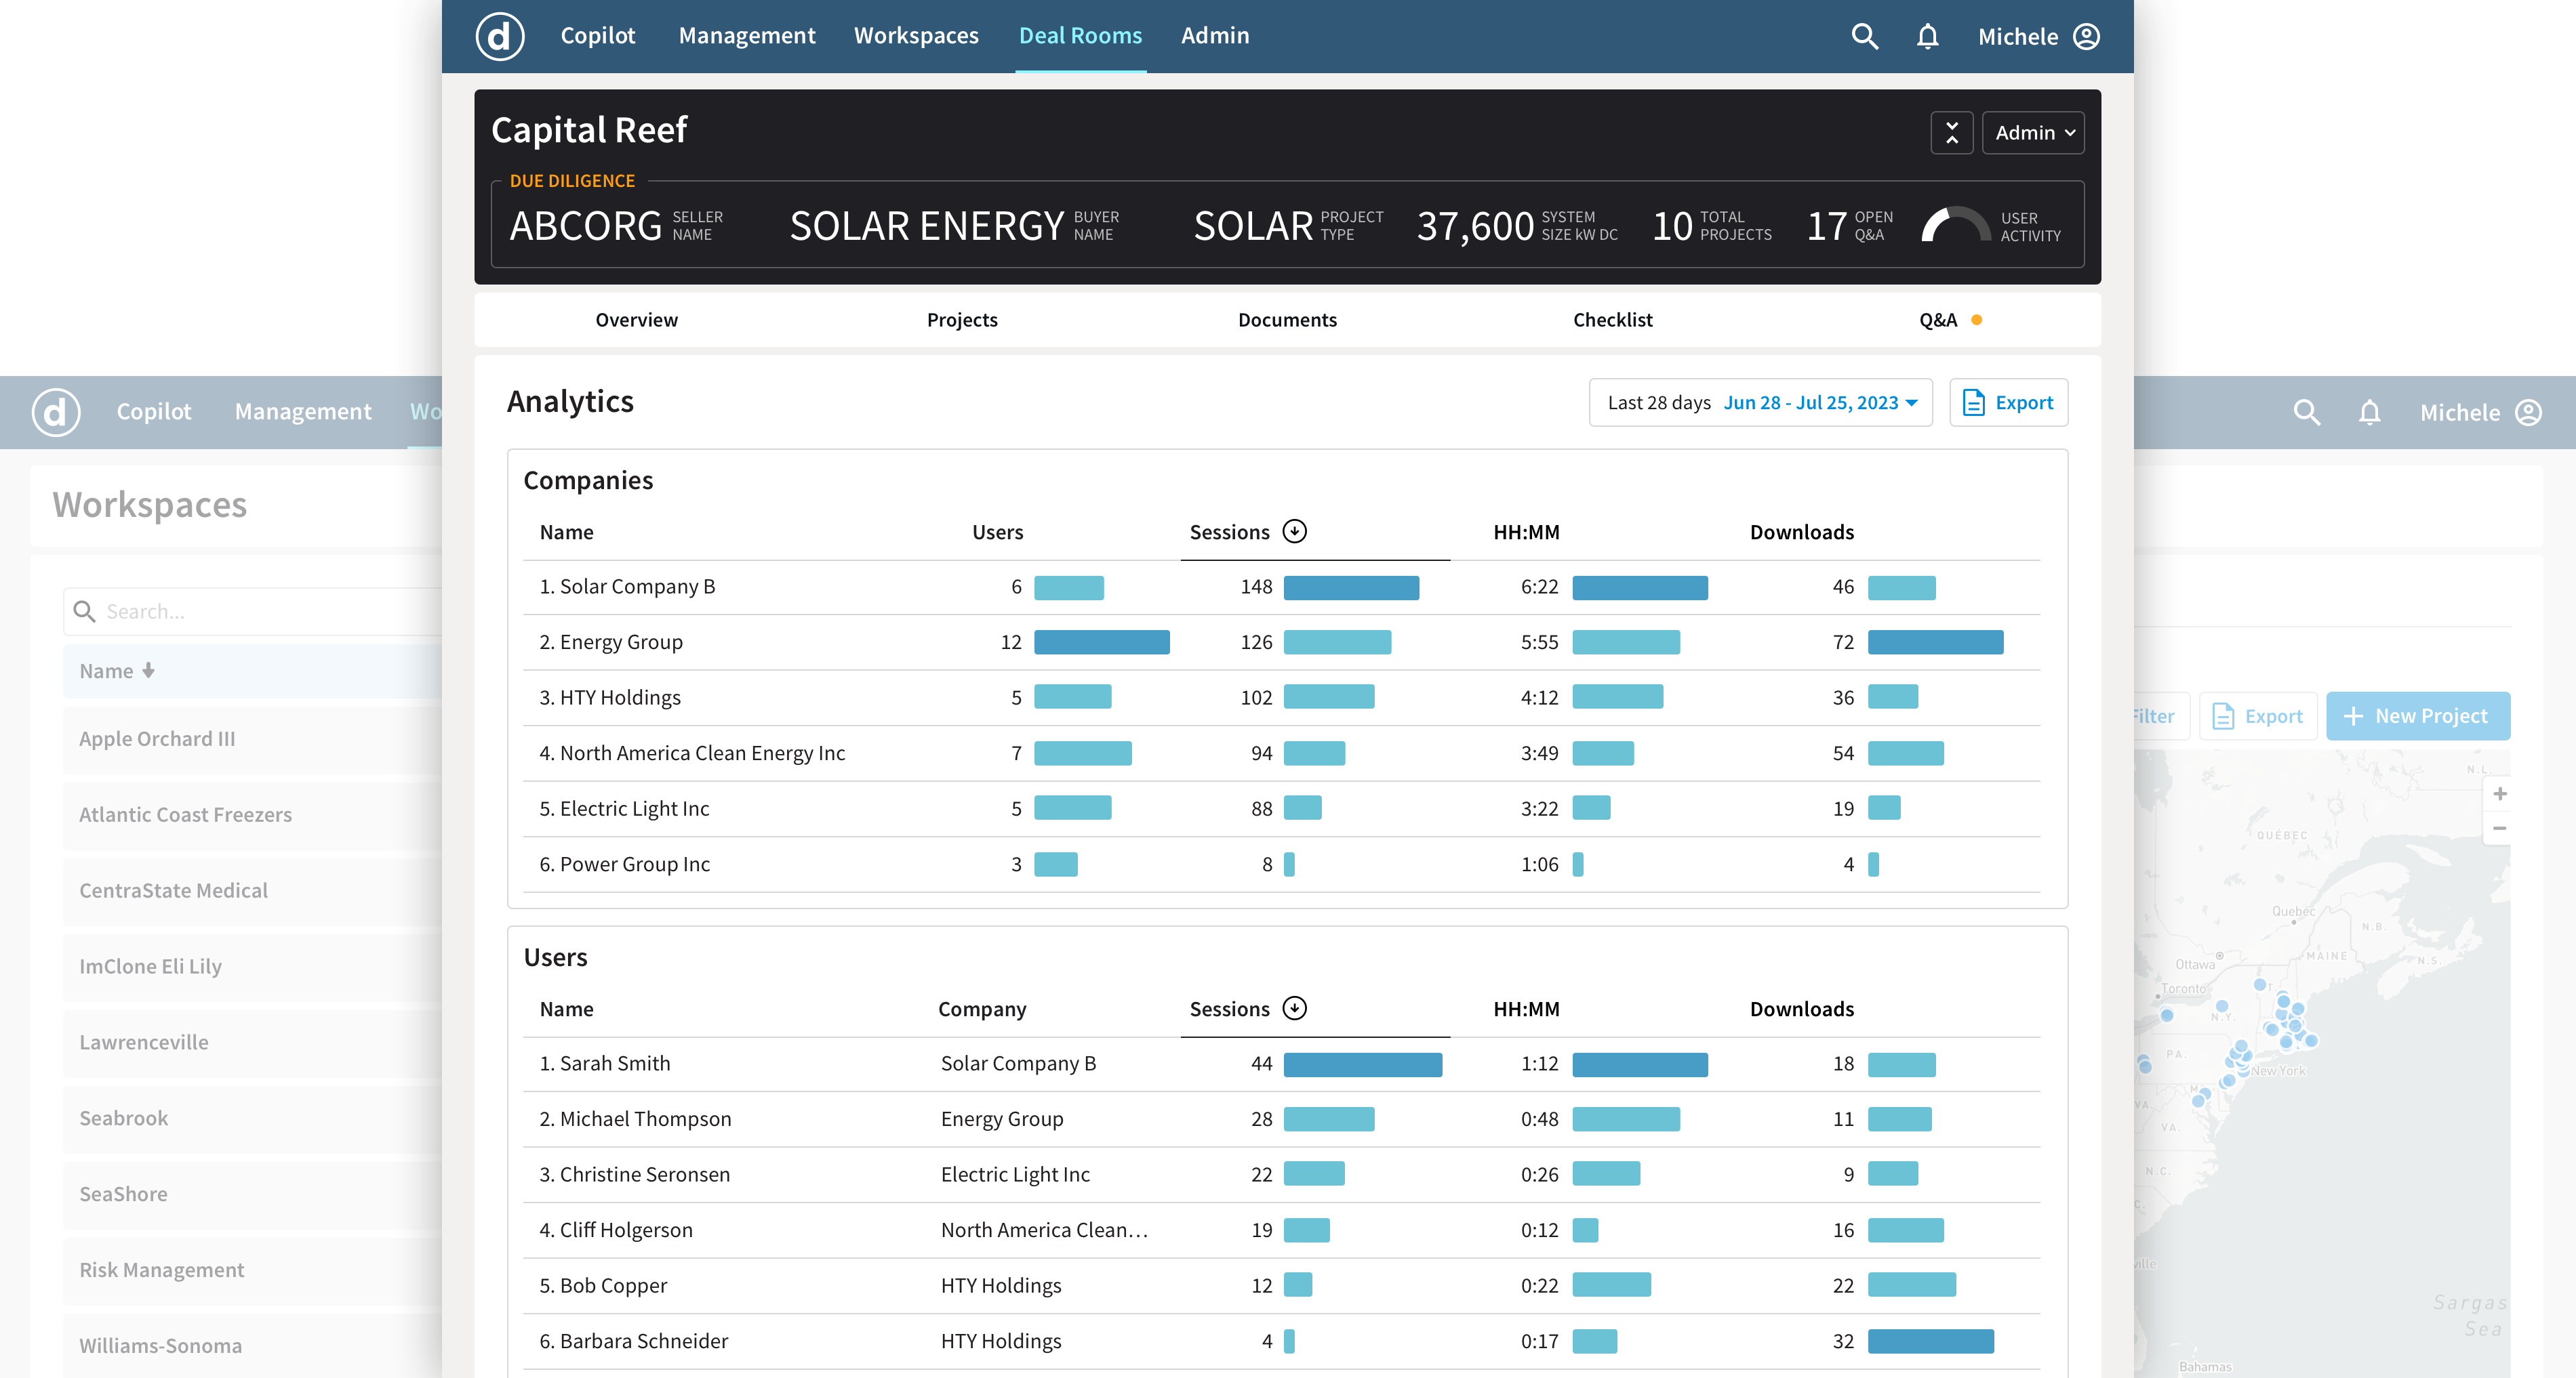Viewport: 2576px width, 1378px height.
Task: Open Williams-Sonoma workspace
Action: point(252,1345)
